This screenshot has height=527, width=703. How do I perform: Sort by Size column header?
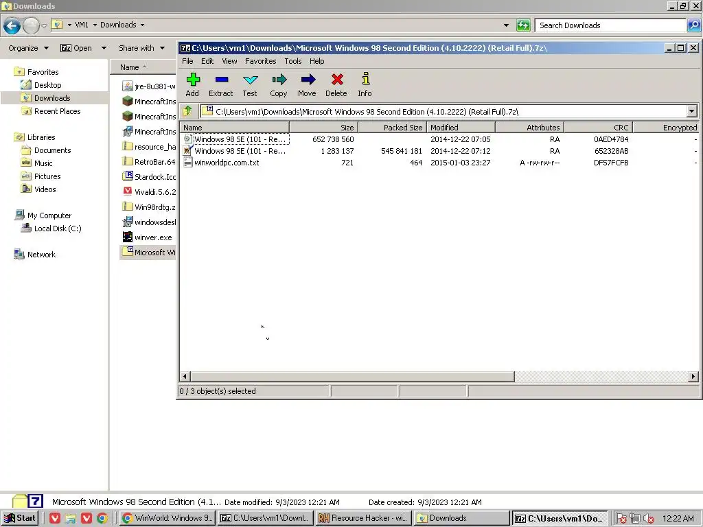324,128
